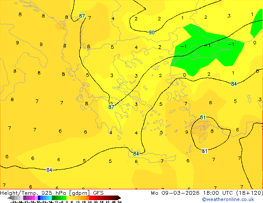Click the gray swatch in the color scale
263x203 pixels.
(13, 198)
